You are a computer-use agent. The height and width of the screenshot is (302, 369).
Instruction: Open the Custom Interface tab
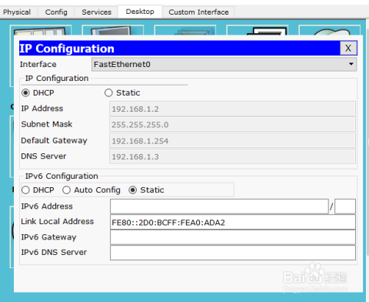point(198,12)
